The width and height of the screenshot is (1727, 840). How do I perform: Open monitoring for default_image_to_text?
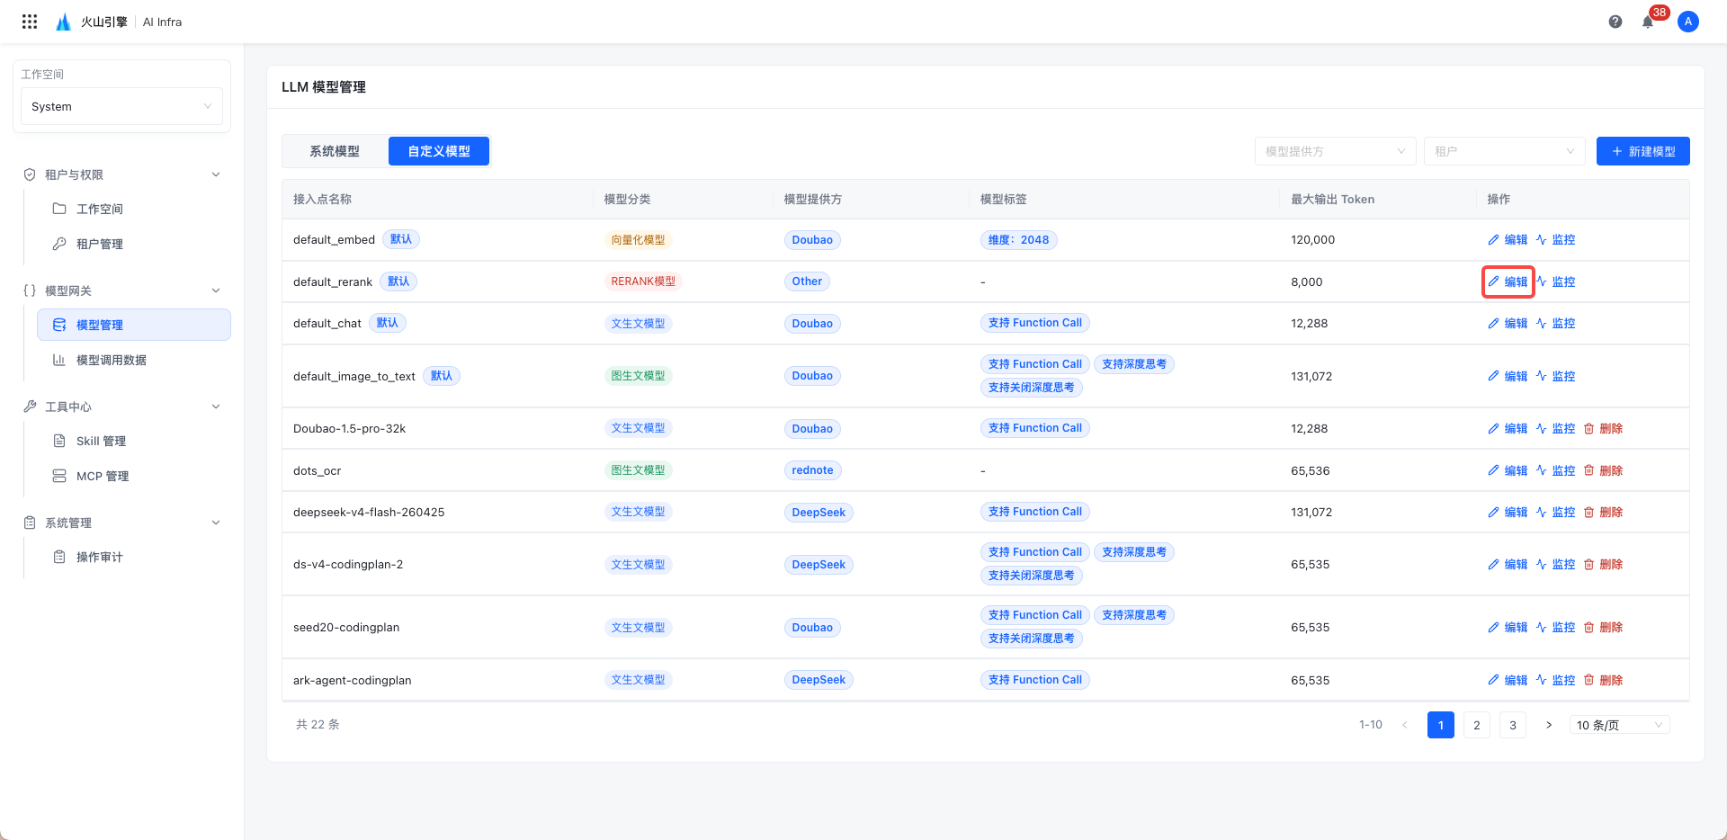pos(1555,377)
